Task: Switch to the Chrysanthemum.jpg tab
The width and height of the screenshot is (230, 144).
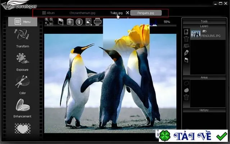Action: coord(82,13)
